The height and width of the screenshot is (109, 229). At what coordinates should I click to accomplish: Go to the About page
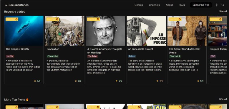click(169, 5)
